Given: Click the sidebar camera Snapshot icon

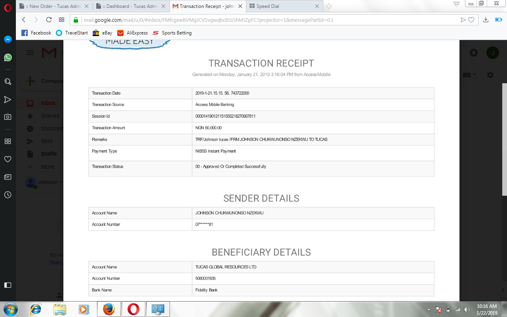Looking at the screenshot, I should coord(8,117).
